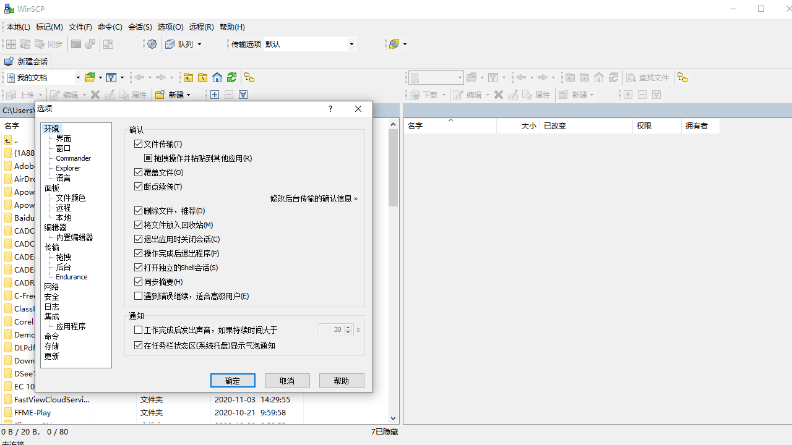Uncheck the 覆盖文件(O) confirmation option

pos(139,172)
